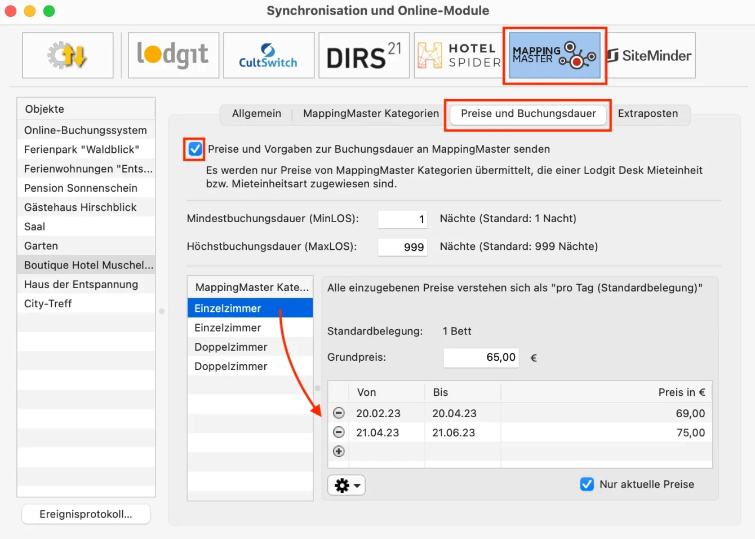
Task: Switch to the Allgemein tab
Action: 256,113
